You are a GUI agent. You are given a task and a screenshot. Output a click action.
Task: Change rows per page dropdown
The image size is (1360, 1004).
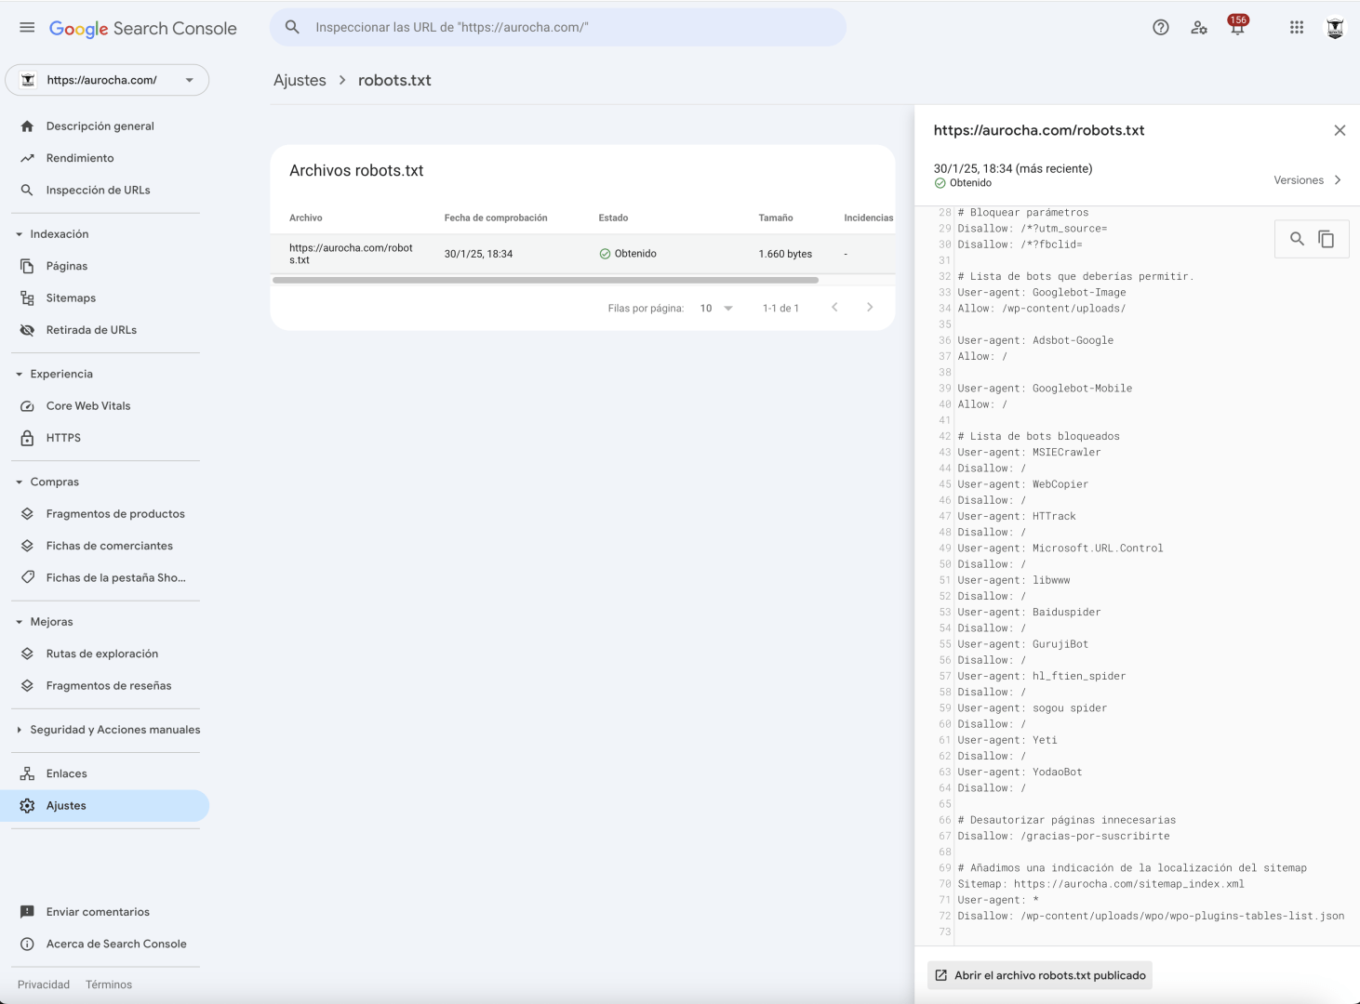(716, 309)
